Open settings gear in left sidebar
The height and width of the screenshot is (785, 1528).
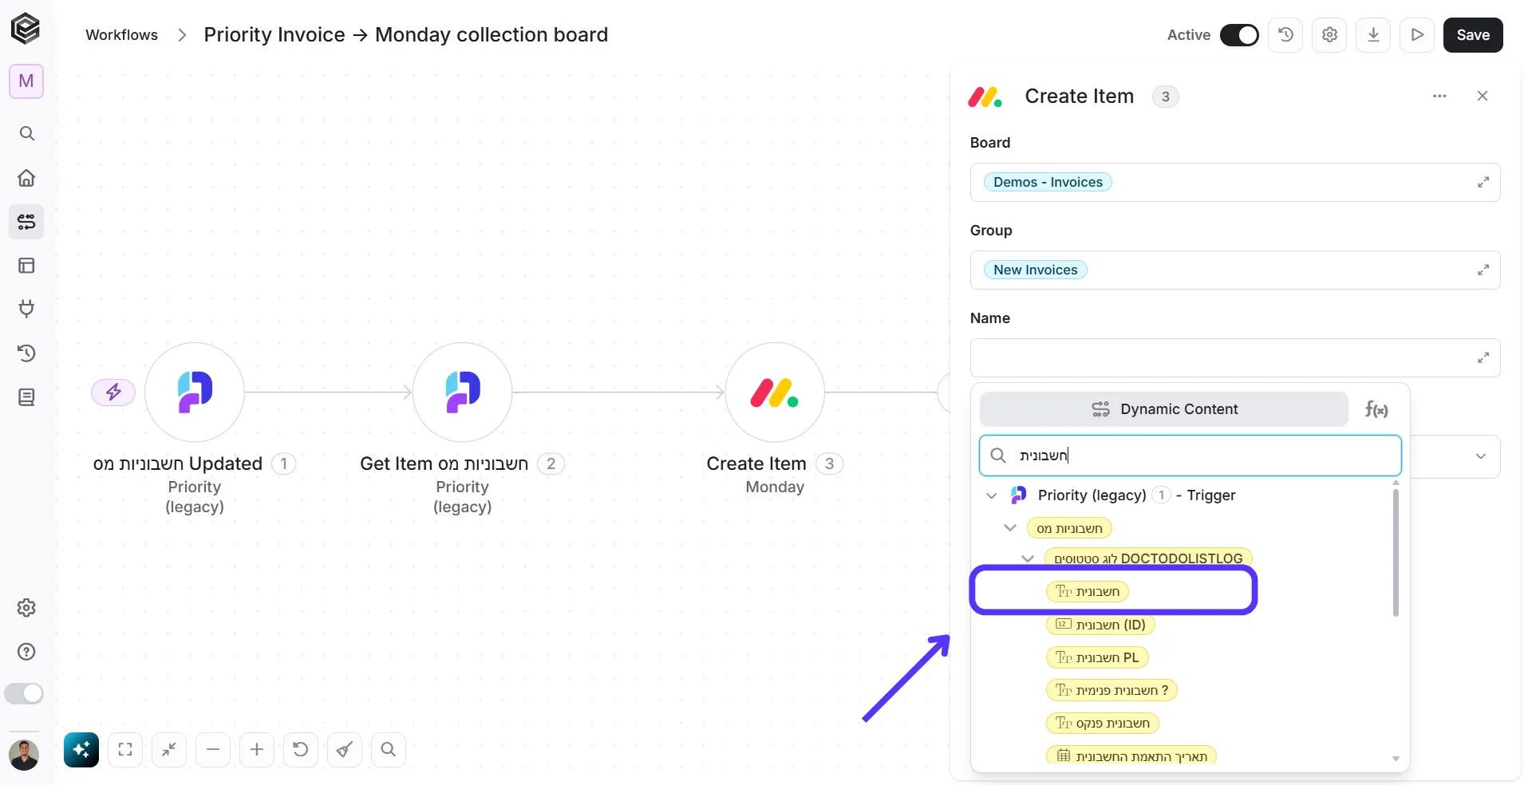coord(26,608)
